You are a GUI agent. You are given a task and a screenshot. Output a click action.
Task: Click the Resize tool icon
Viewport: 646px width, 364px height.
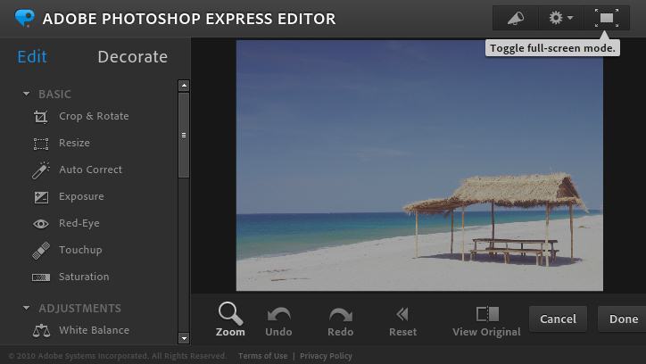tap(40, 144)
